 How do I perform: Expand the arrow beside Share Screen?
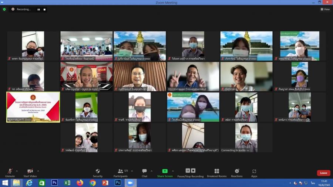point(172,171)
